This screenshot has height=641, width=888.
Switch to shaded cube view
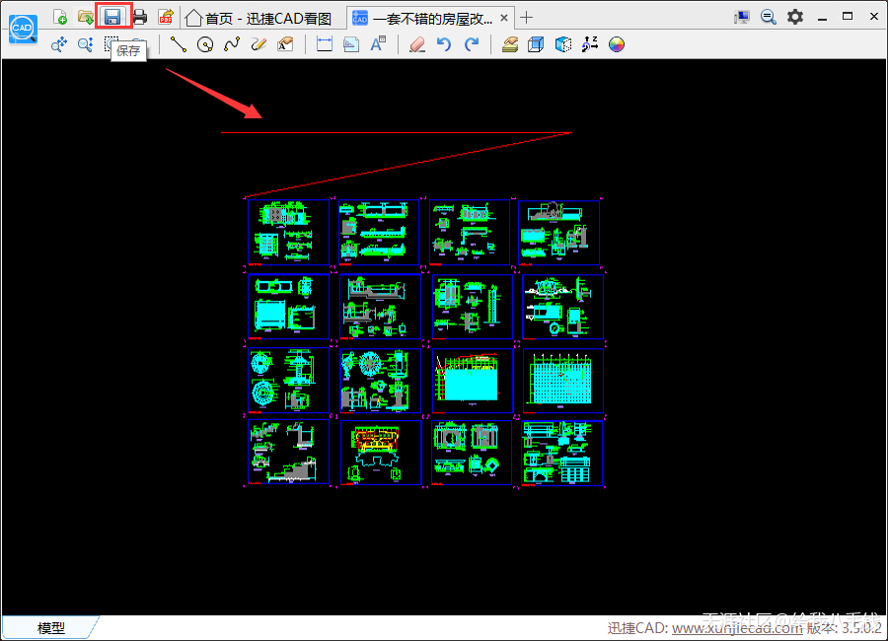pos(563,44)
